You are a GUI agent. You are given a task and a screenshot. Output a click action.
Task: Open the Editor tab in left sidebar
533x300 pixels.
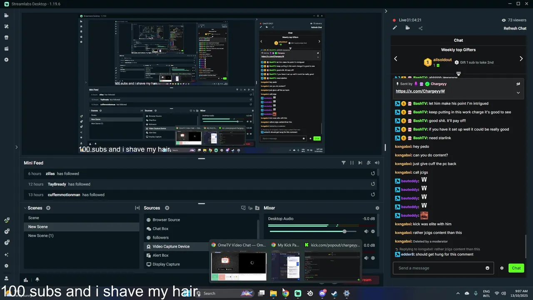6,15
